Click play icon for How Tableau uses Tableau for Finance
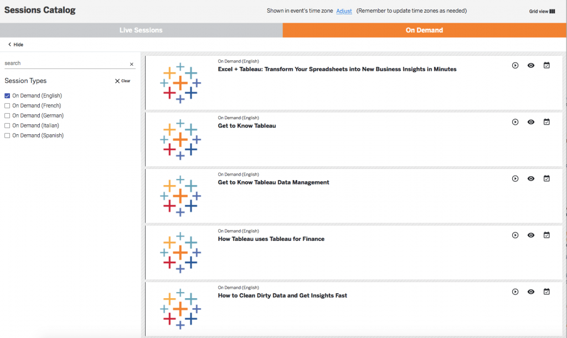This screenshot has width=567, height=338. 515,235
